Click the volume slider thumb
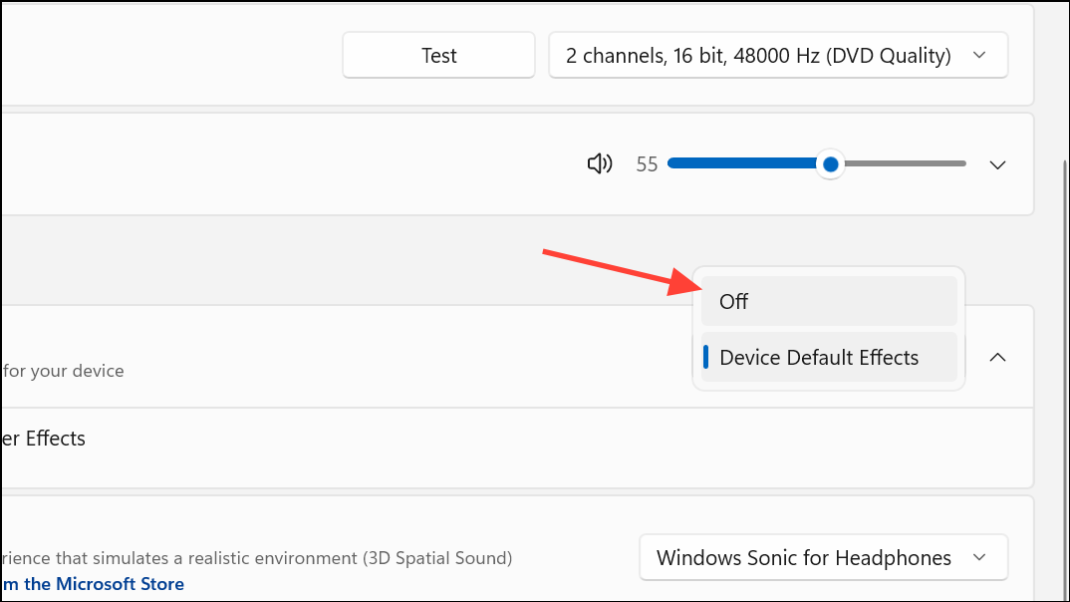The image size is (1070, 602). tap(830, 163)
